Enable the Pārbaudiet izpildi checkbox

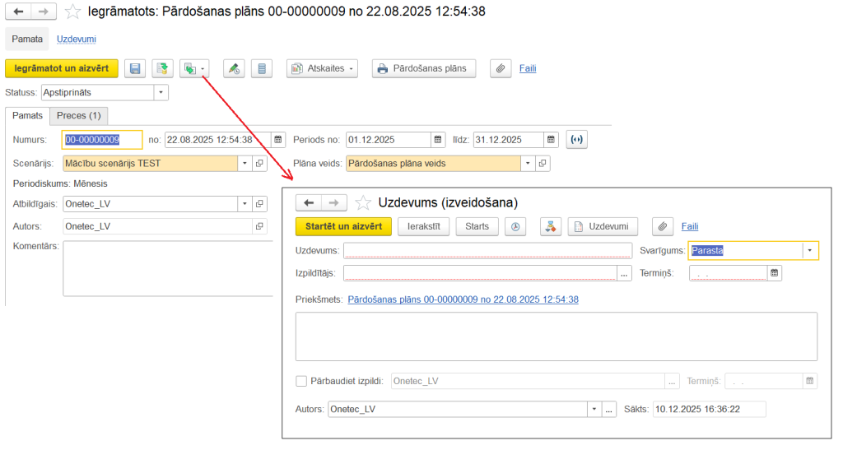click(301, 381)
